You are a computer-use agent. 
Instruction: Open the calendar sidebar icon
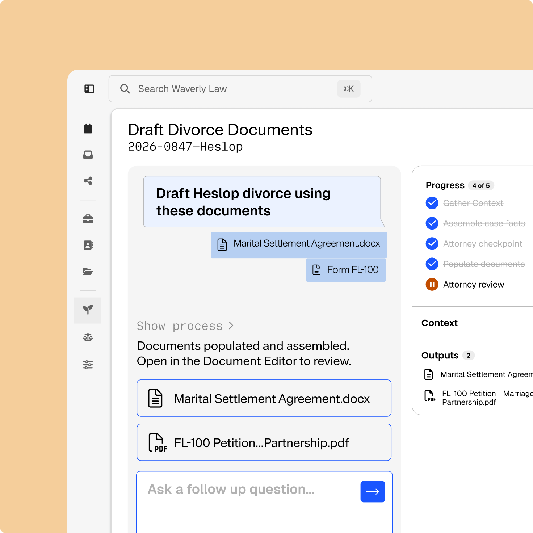[88, 129]
